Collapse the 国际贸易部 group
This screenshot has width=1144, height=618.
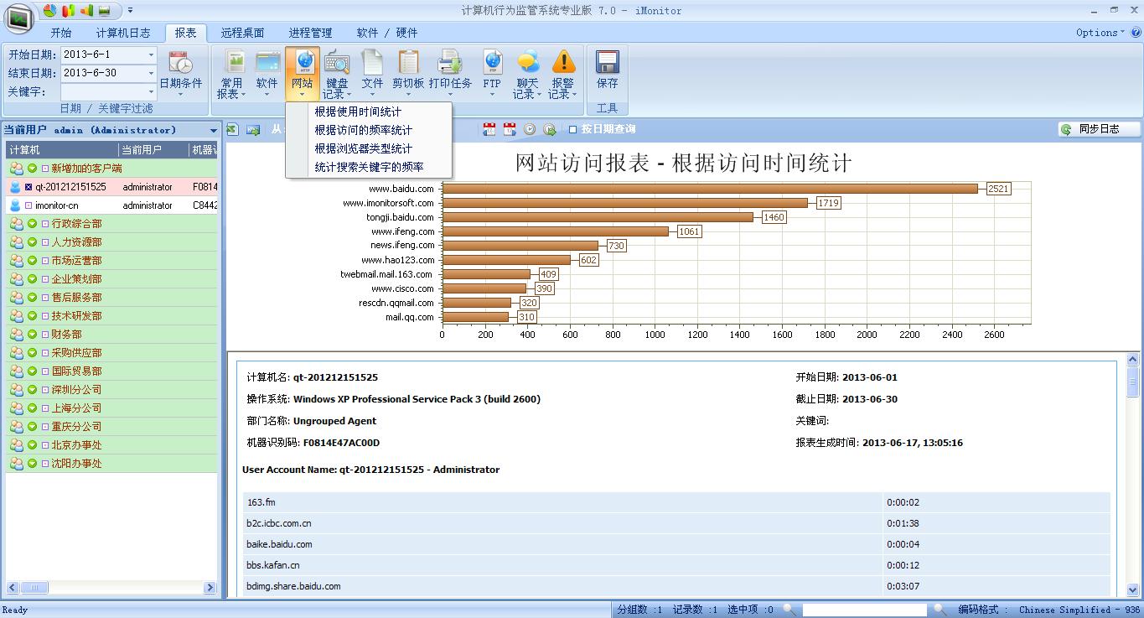point(32,371)
